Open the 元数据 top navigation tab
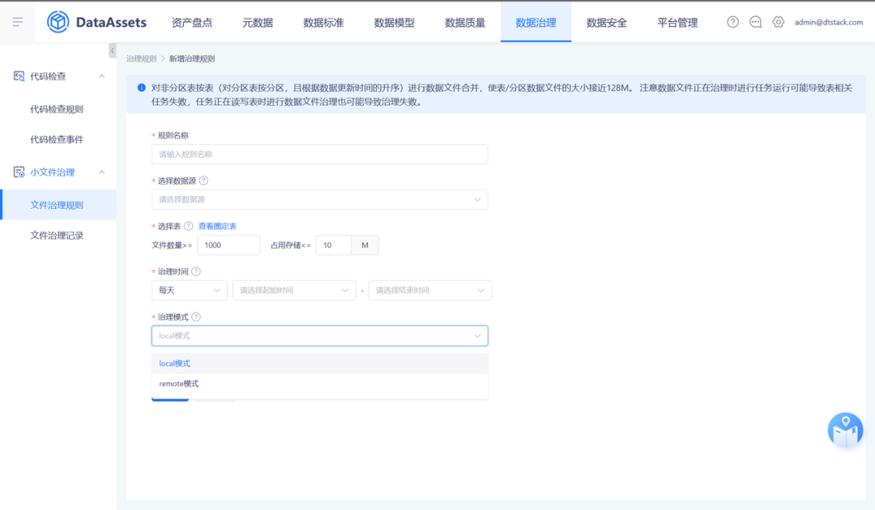 pyautogui.click(x=258, y=23)
